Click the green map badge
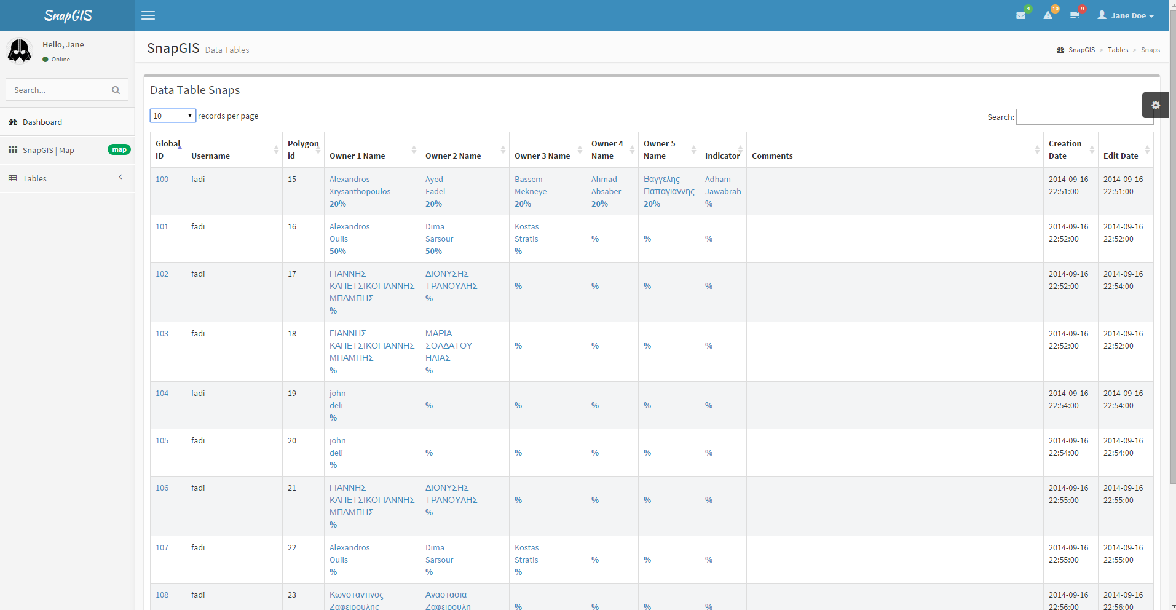1176x610 pixels. (x=119, y=149)
